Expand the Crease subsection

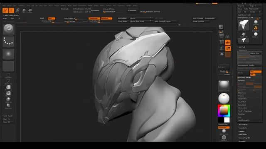pyautogui.click(x=241, y=96)
